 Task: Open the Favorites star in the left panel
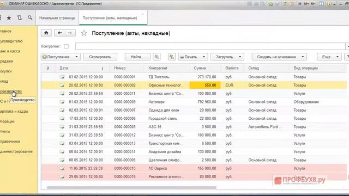[x=9, y=18]
